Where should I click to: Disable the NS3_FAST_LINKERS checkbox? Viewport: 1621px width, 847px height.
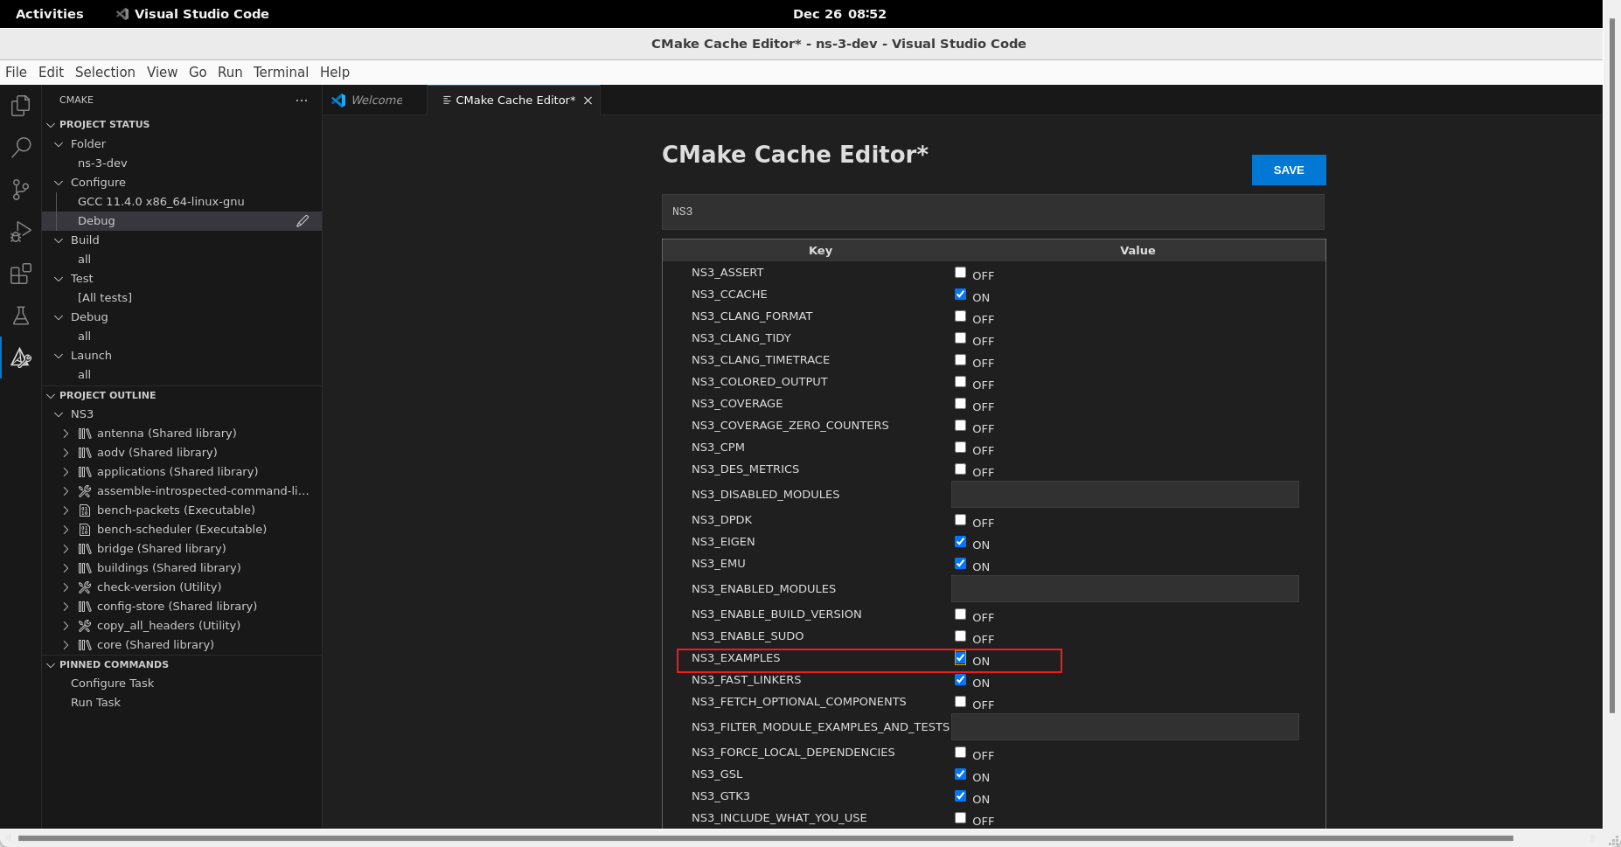pos(960,680)
